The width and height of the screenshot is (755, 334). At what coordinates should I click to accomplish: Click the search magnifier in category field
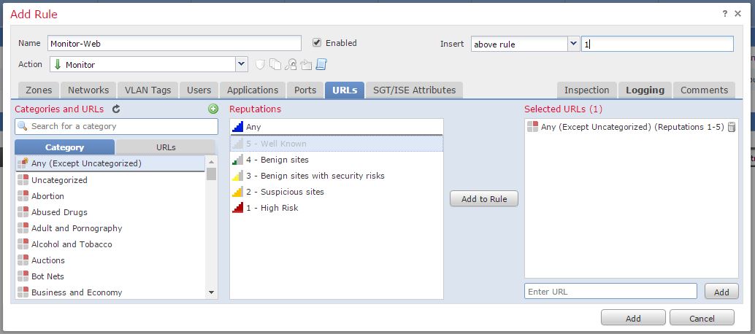tap(23, 126)
